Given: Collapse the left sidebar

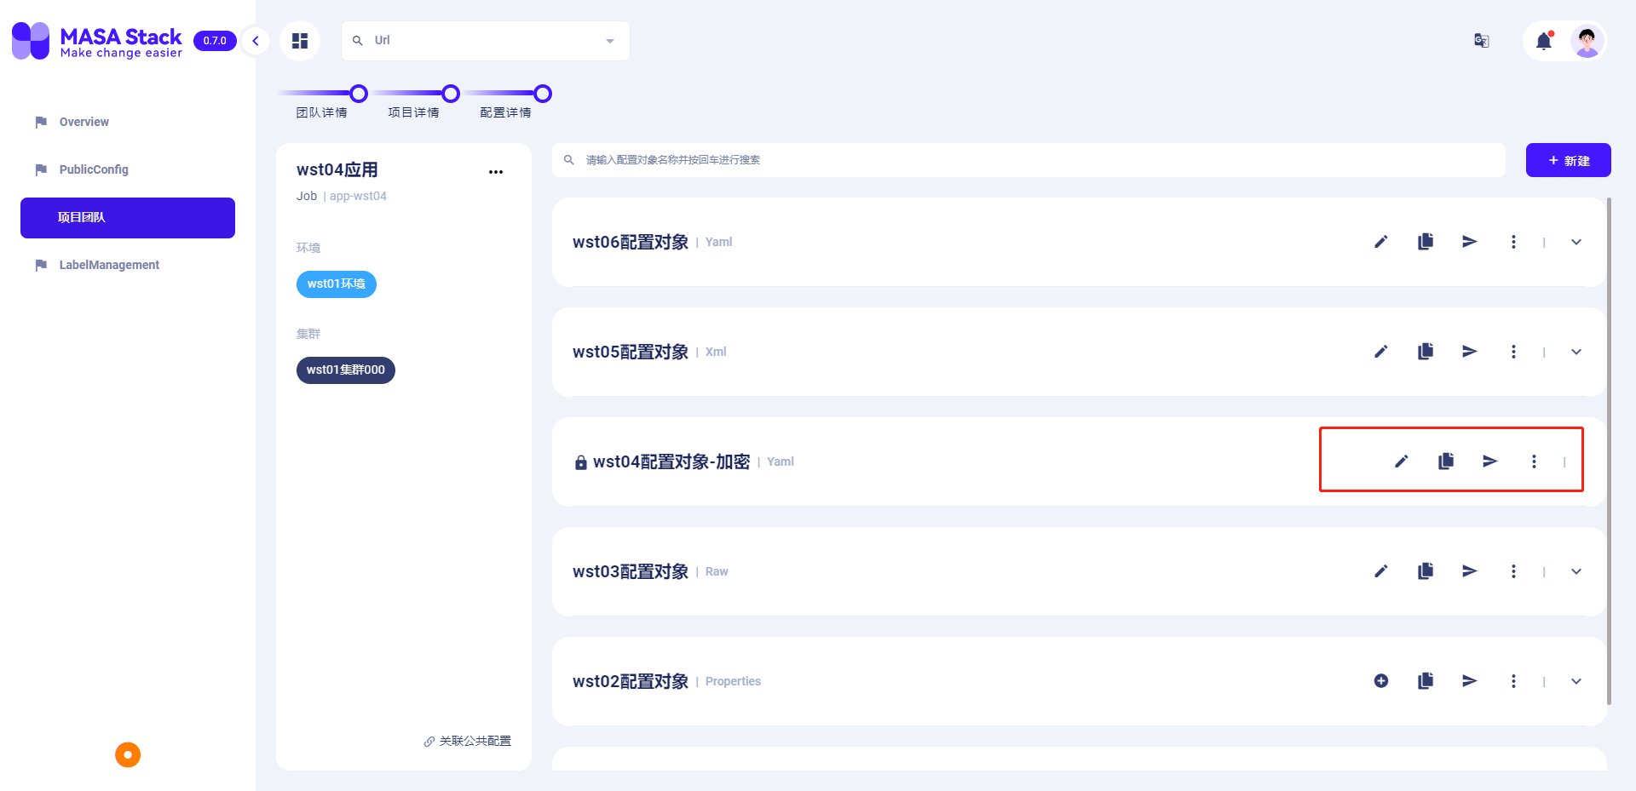Looking at the screenshot, I should tap(255, 40).
